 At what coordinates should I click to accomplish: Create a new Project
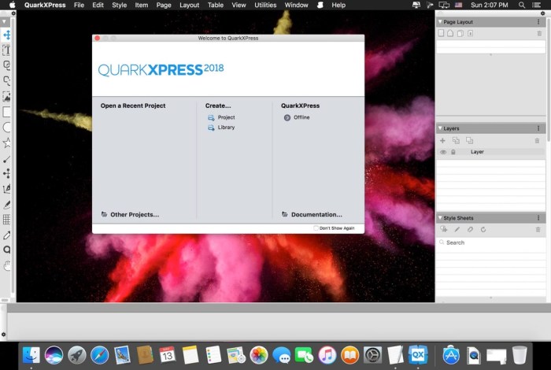click(221, 117)
